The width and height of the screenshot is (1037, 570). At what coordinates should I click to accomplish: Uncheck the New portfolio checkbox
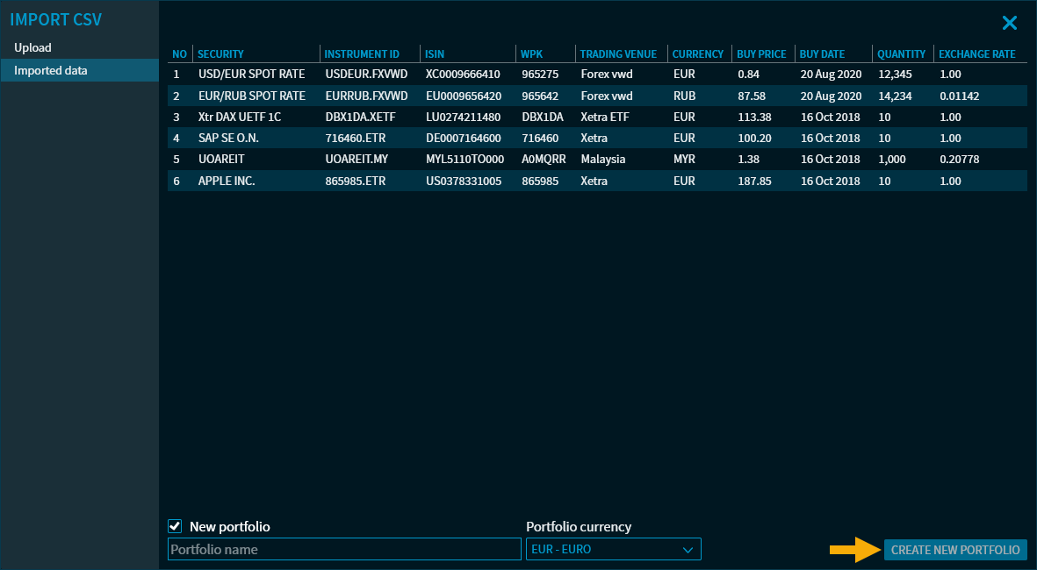pyautogui.click(x=175, y=526)
